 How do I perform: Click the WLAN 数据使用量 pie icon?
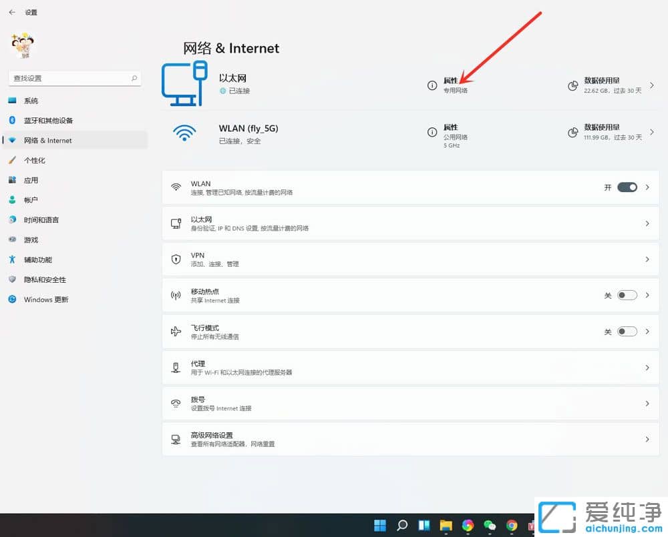point(573,132)
